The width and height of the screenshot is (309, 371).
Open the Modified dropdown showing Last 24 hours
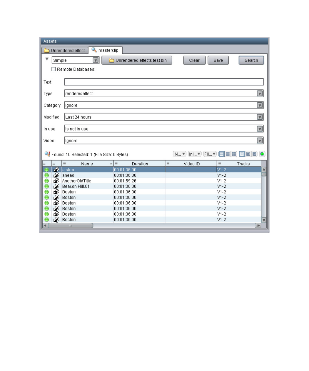[x=164, y=117]
